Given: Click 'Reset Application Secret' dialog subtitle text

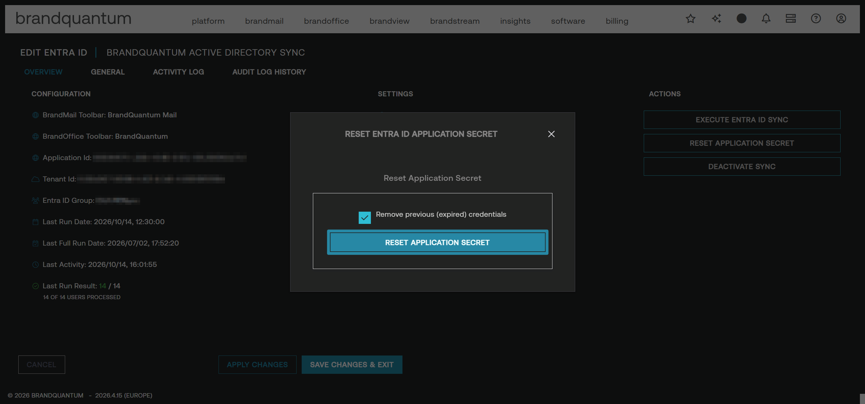Looking at the screenshot, I should [x=432, y=178].
